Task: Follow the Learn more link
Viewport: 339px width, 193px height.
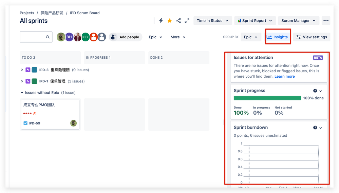Action: click(284, 76)
